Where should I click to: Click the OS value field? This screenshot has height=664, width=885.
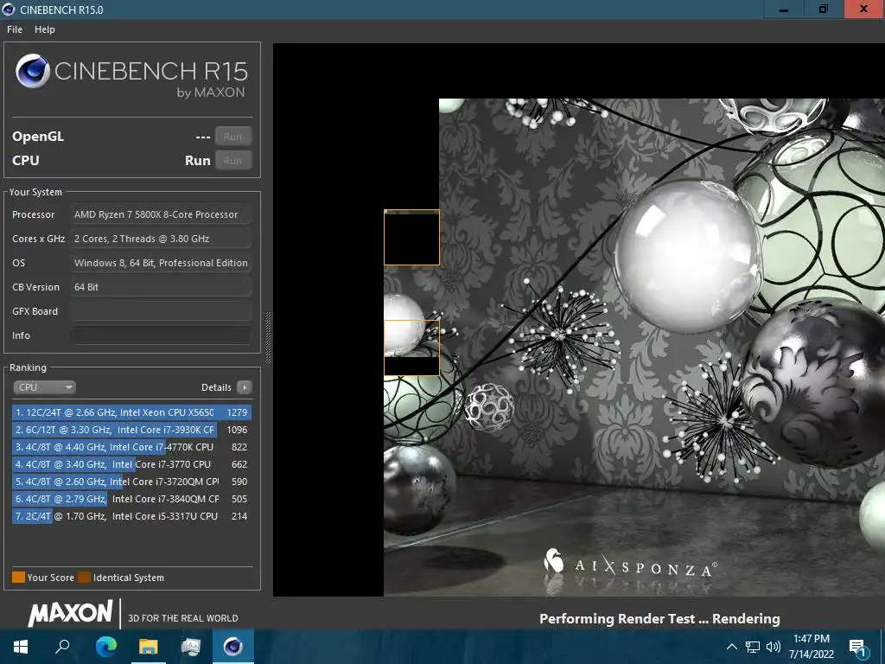(161, 263)
